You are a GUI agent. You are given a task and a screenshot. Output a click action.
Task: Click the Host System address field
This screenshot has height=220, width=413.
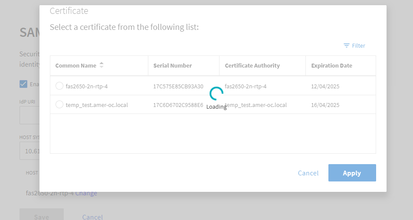tap(29, 151)
